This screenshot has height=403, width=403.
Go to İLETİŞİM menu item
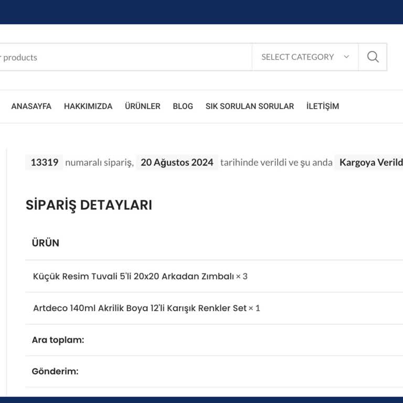click(323, 106)
